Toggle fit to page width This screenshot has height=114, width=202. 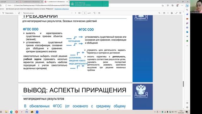point(79,13)
